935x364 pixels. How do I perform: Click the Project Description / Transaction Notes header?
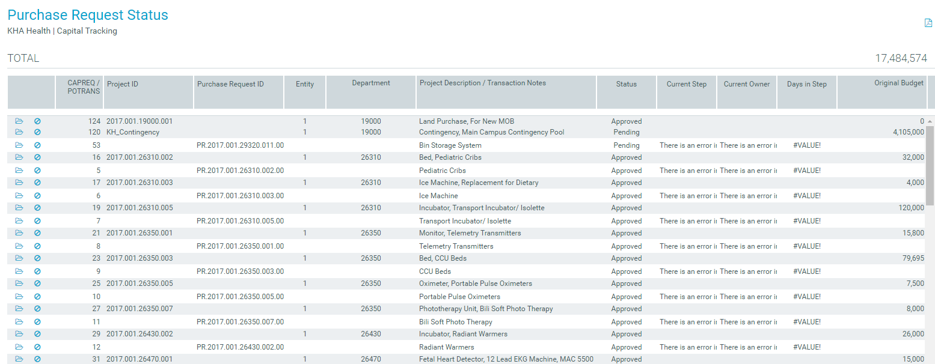[x=506, y=92]
